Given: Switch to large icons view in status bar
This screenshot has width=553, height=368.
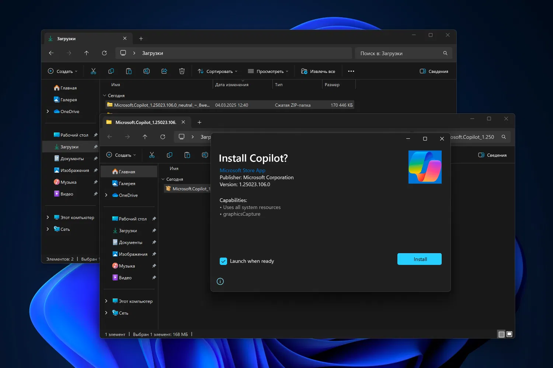Looking at the screenshot, I should [x=509, y=334].
